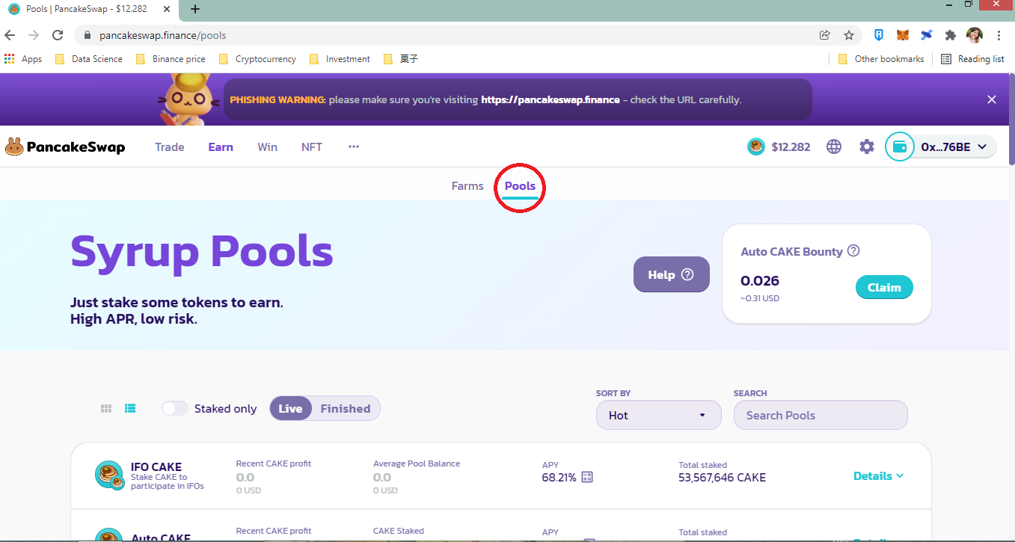This screenshot has width=1015, height=542.
Task: Open a new browser tab
Action: (x=195, y=9)
